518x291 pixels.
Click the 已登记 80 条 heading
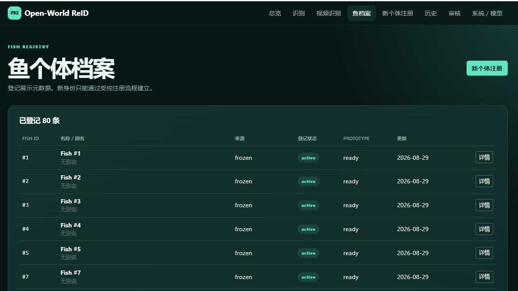39,121
